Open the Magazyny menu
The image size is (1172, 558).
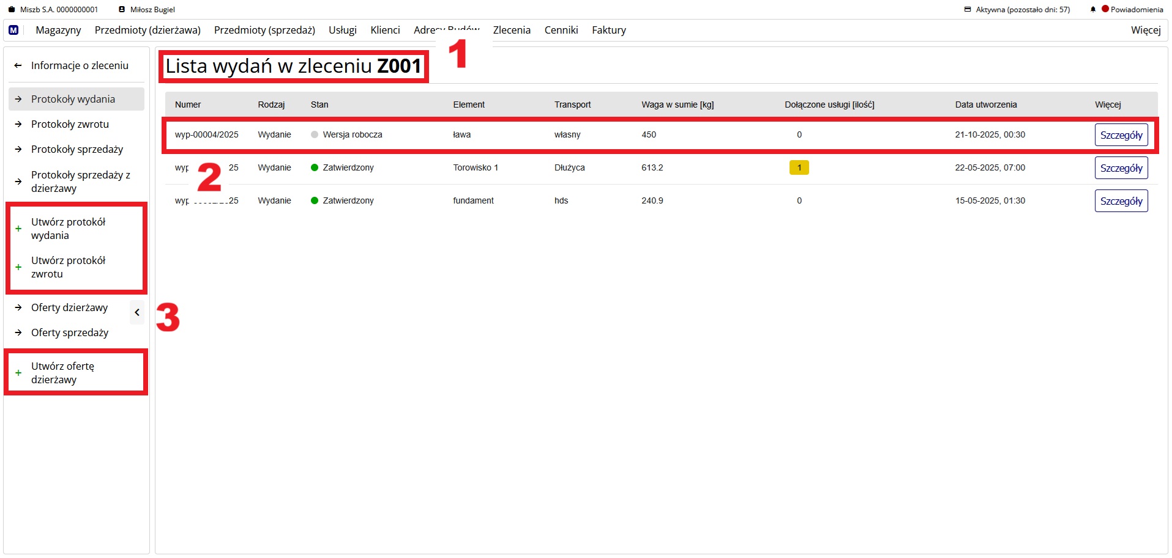[58, 30]
